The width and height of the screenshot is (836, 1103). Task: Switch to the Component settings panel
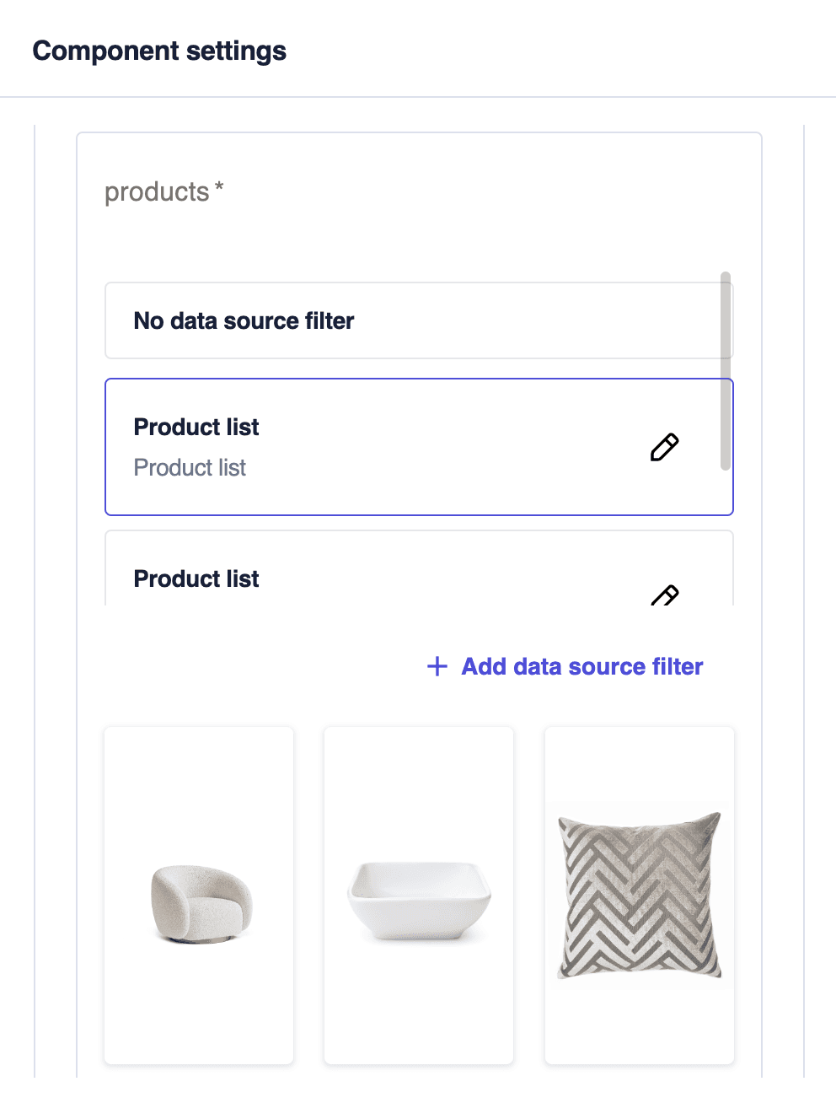(x=159, y=51)
